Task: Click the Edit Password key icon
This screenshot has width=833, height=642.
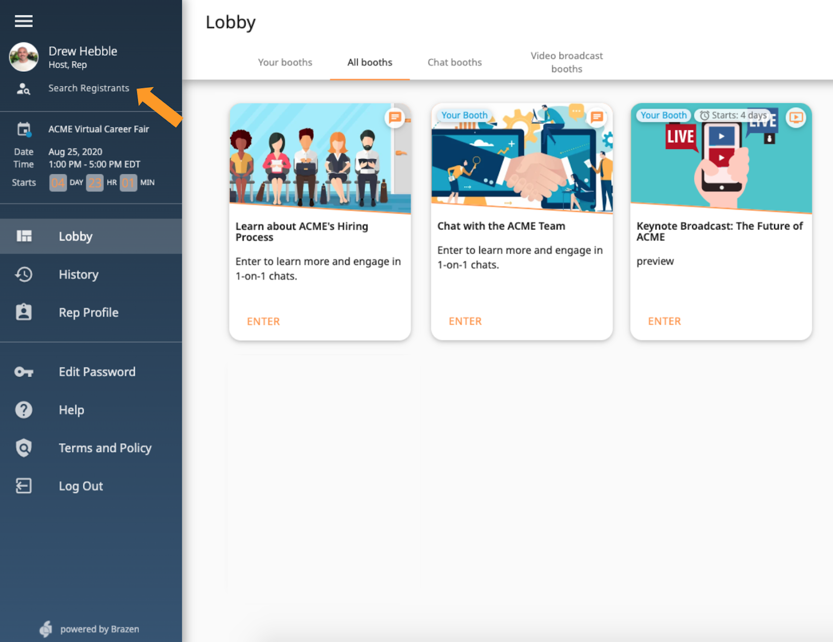Action: click(x=24, y=372)
